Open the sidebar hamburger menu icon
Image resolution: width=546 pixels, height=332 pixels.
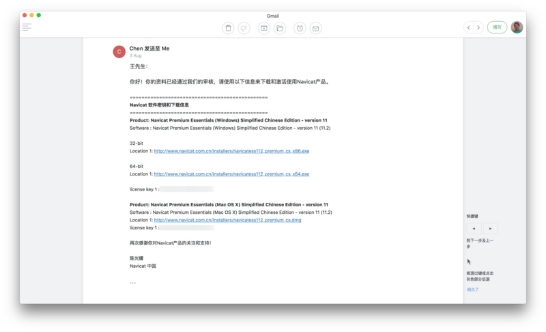click(x=27, y=27)
